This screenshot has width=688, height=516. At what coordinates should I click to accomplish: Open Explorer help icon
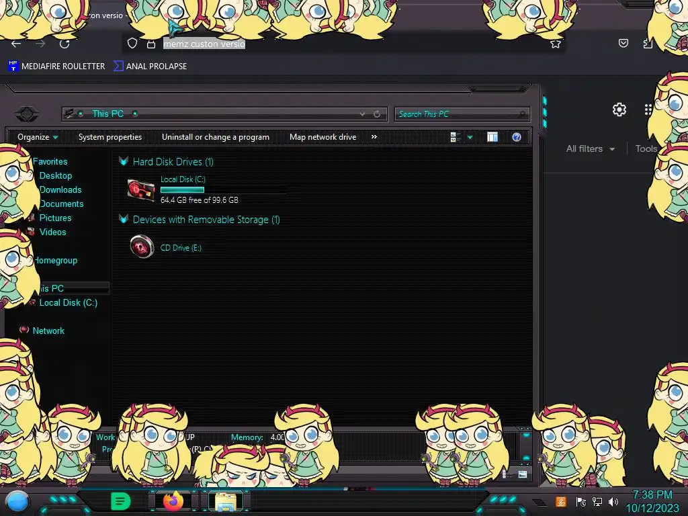click(517, 137)
